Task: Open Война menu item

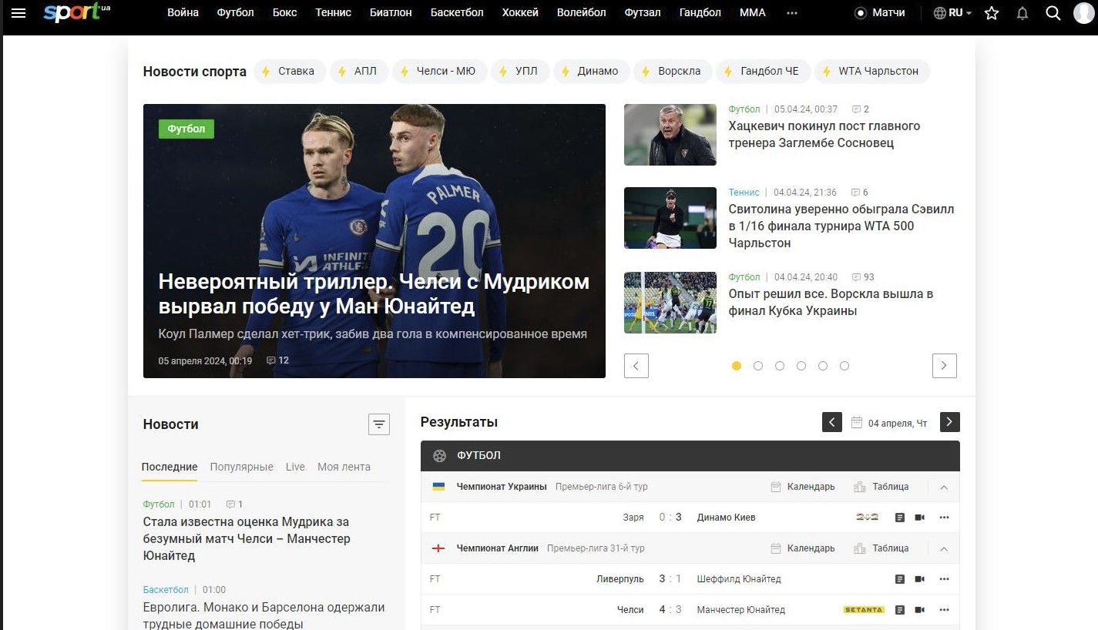Action: coord(183,13)
